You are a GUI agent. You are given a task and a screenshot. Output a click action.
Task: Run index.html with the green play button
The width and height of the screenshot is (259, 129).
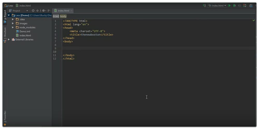point(229,5)
